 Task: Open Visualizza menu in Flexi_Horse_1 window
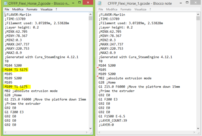(x=140, y=9)
